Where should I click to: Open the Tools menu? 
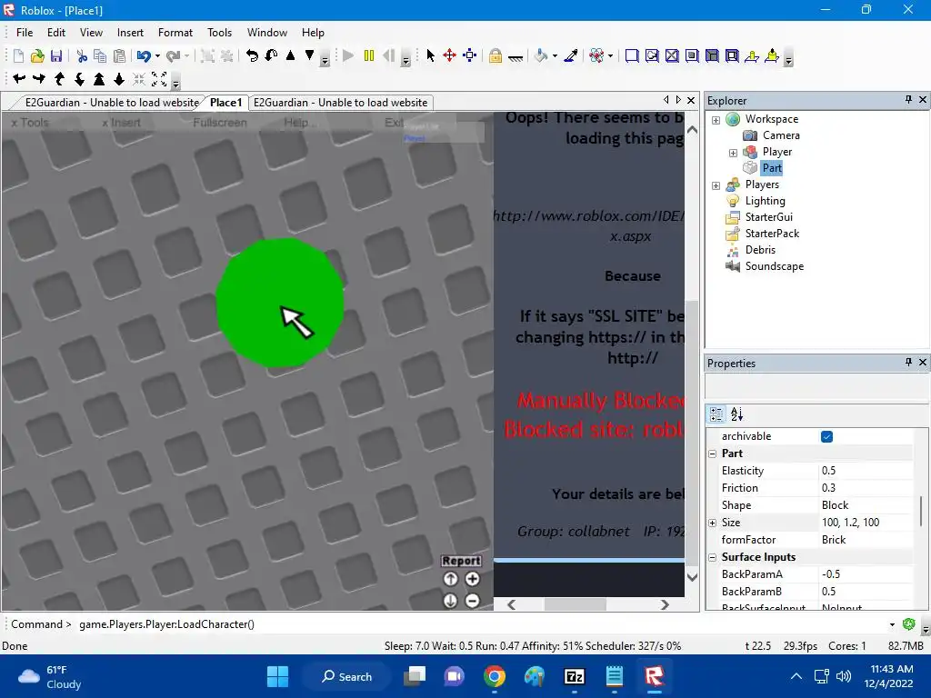[219, 33]
